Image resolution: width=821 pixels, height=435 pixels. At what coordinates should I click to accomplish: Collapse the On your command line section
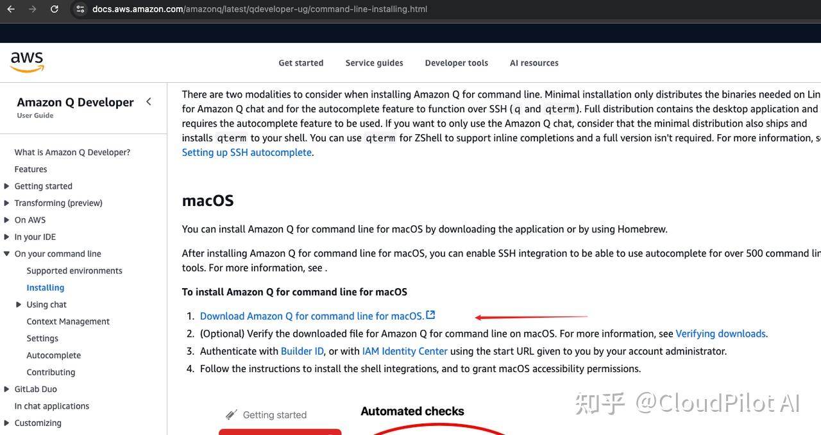[x=8, y=253]
